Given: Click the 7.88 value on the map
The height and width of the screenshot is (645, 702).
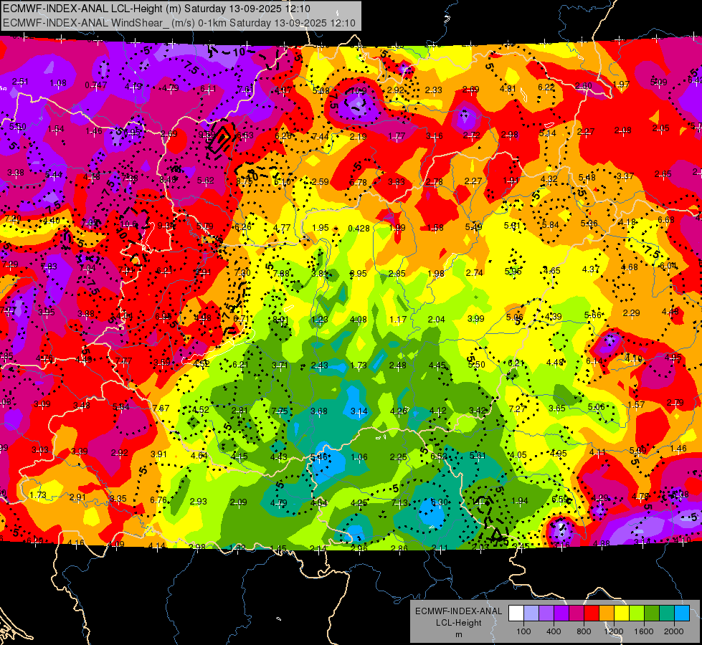Looking at the screenshot, I should [x=281, y=274].
